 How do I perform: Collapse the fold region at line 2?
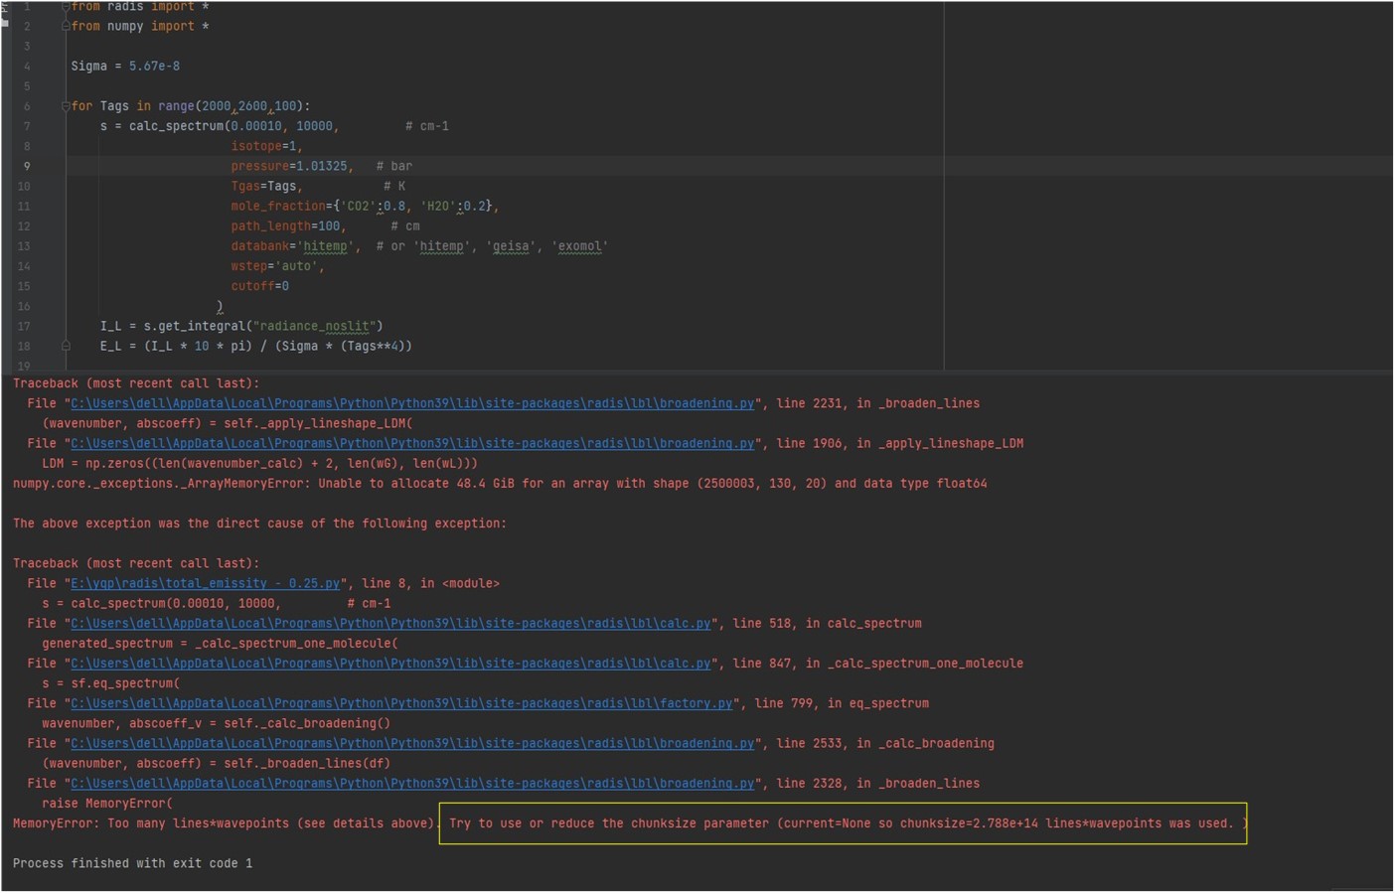pos(64,26)
